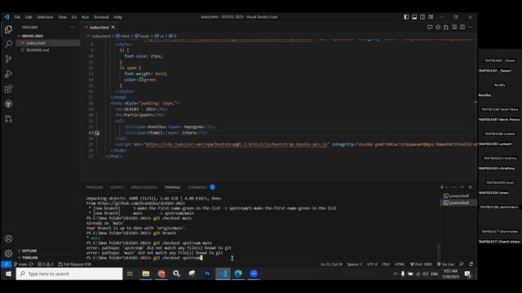
Task: Select the first powershell terminal entry
Action: 458,196
